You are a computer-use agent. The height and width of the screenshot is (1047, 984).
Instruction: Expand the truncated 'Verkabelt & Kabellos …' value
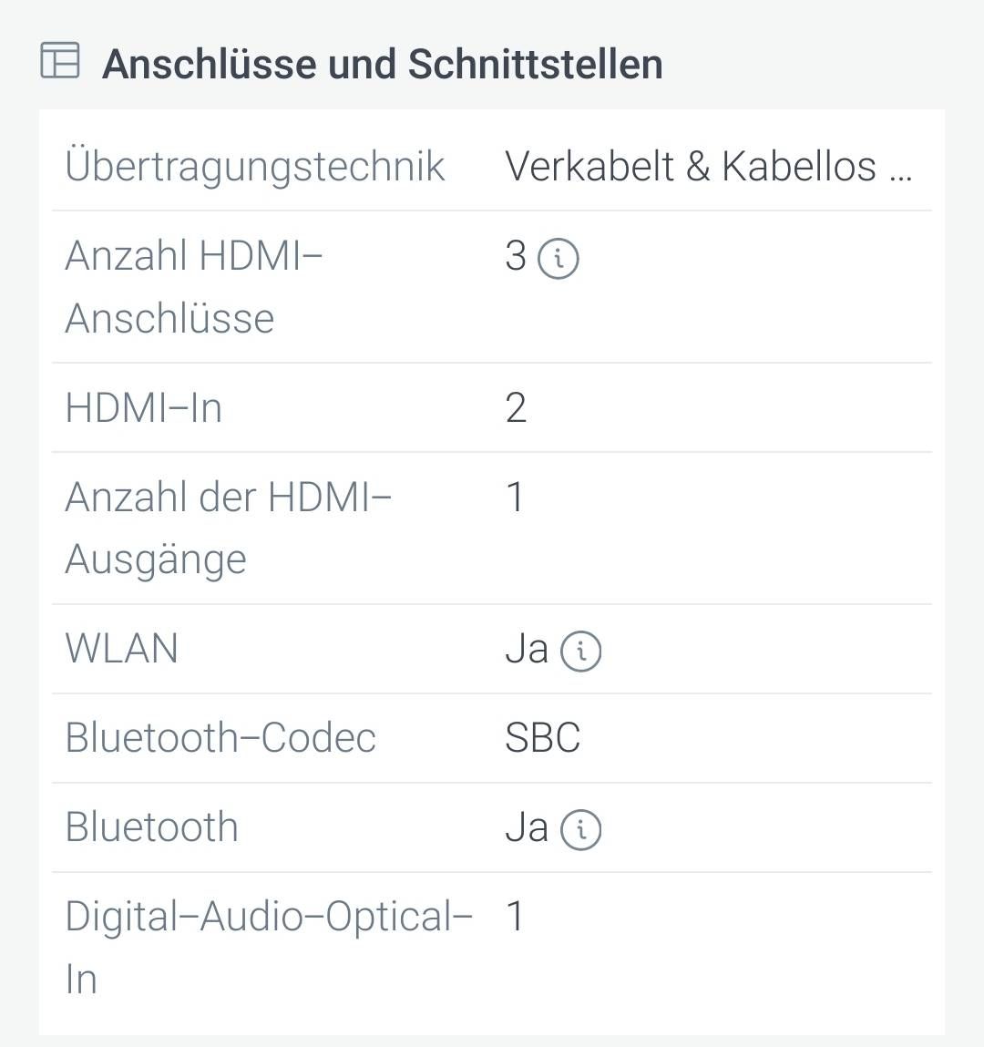point(708,167)
